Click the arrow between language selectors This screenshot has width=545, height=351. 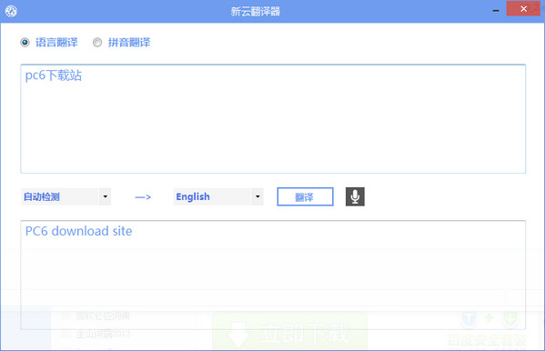[x=143, y=197]
